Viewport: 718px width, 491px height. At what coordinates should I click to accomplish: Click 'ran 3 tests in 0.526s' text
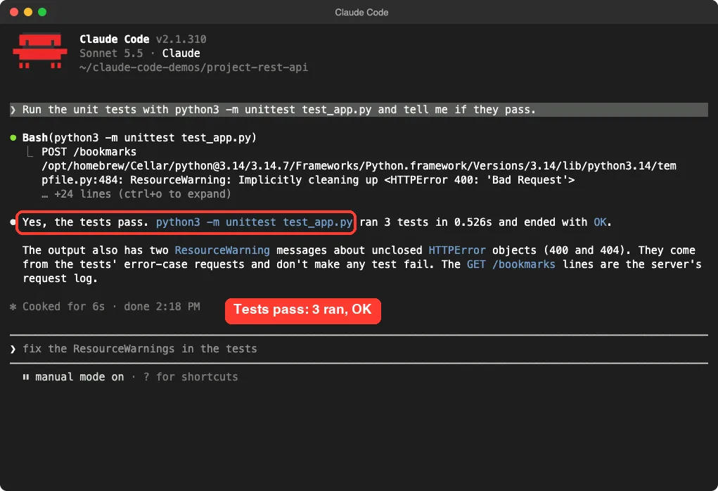click(426, 222)
